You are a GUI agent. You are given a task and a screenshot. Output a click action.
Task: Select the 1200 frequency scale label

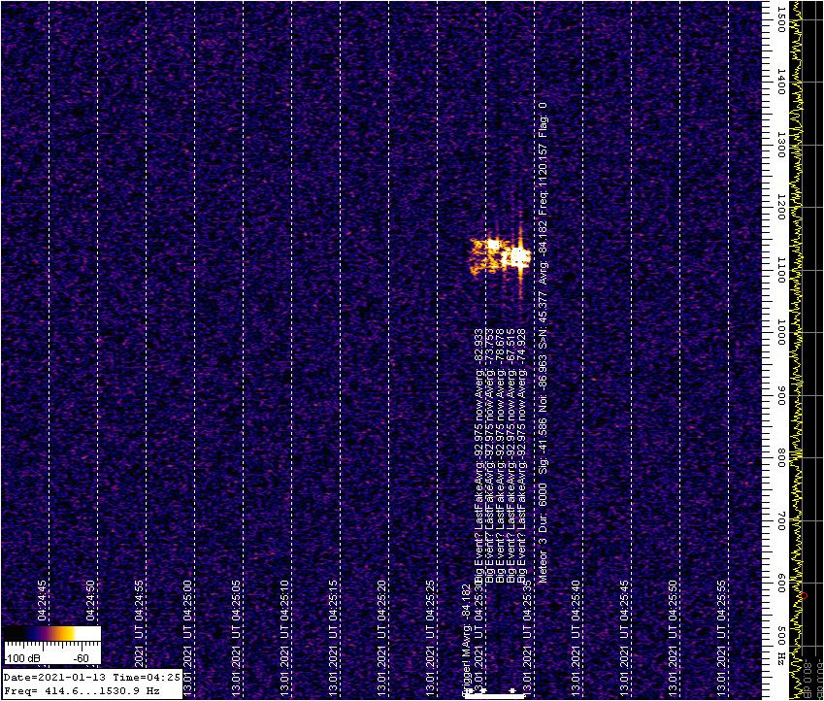click(x=781, y=207)
